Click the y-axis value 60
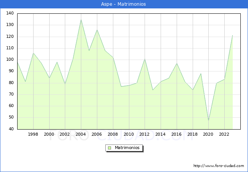 coord(11,106)
